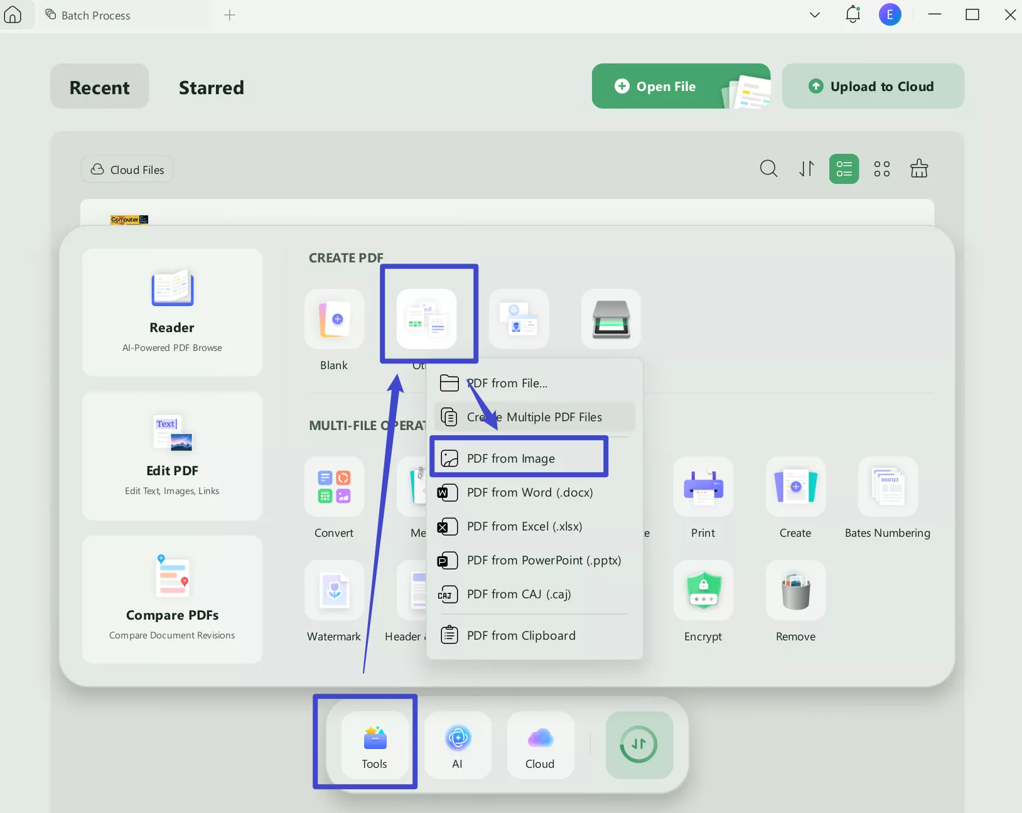The height and width of the screenshot is (813, 1022).
Task: Create PDF from scanner
Action: point(612,320)
